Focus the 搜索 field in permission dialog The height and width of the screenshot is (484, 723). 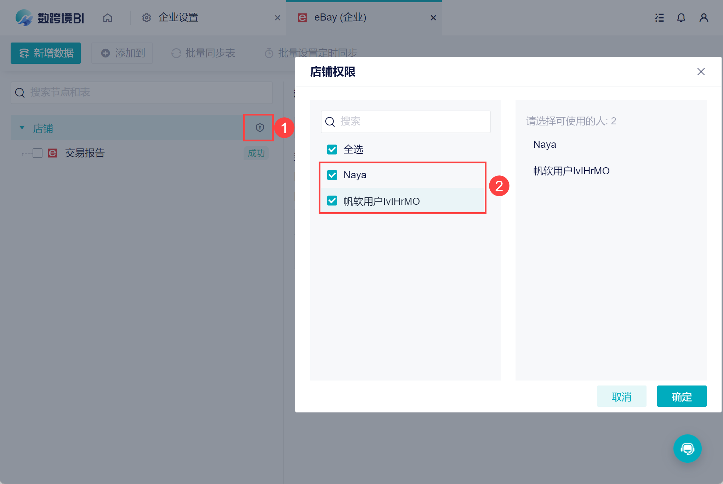(411, 122)
